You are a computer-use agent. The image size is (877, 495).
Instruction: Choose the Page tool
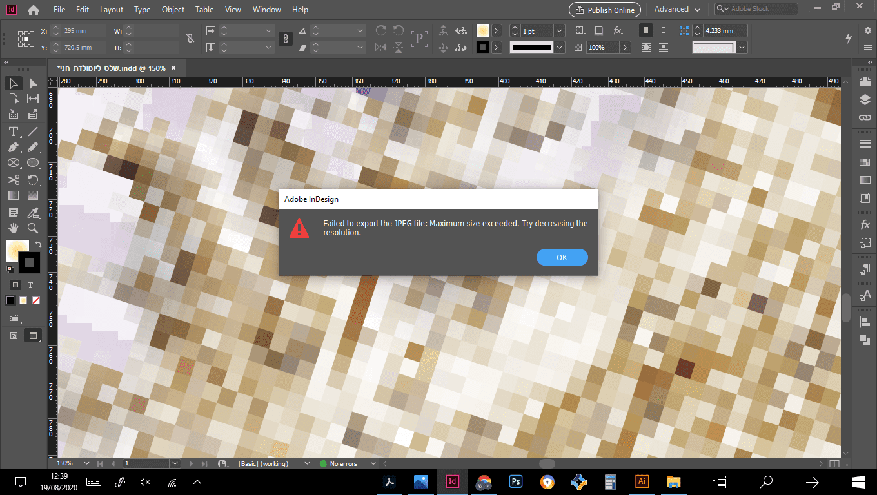click(13, 99)
